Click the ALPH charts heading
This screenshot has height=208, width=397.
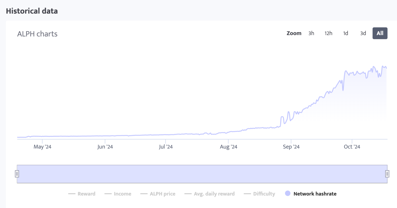point(37,34)
